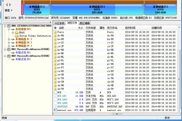Click Fonts folder icon in file list

click(x=56, y=32)
